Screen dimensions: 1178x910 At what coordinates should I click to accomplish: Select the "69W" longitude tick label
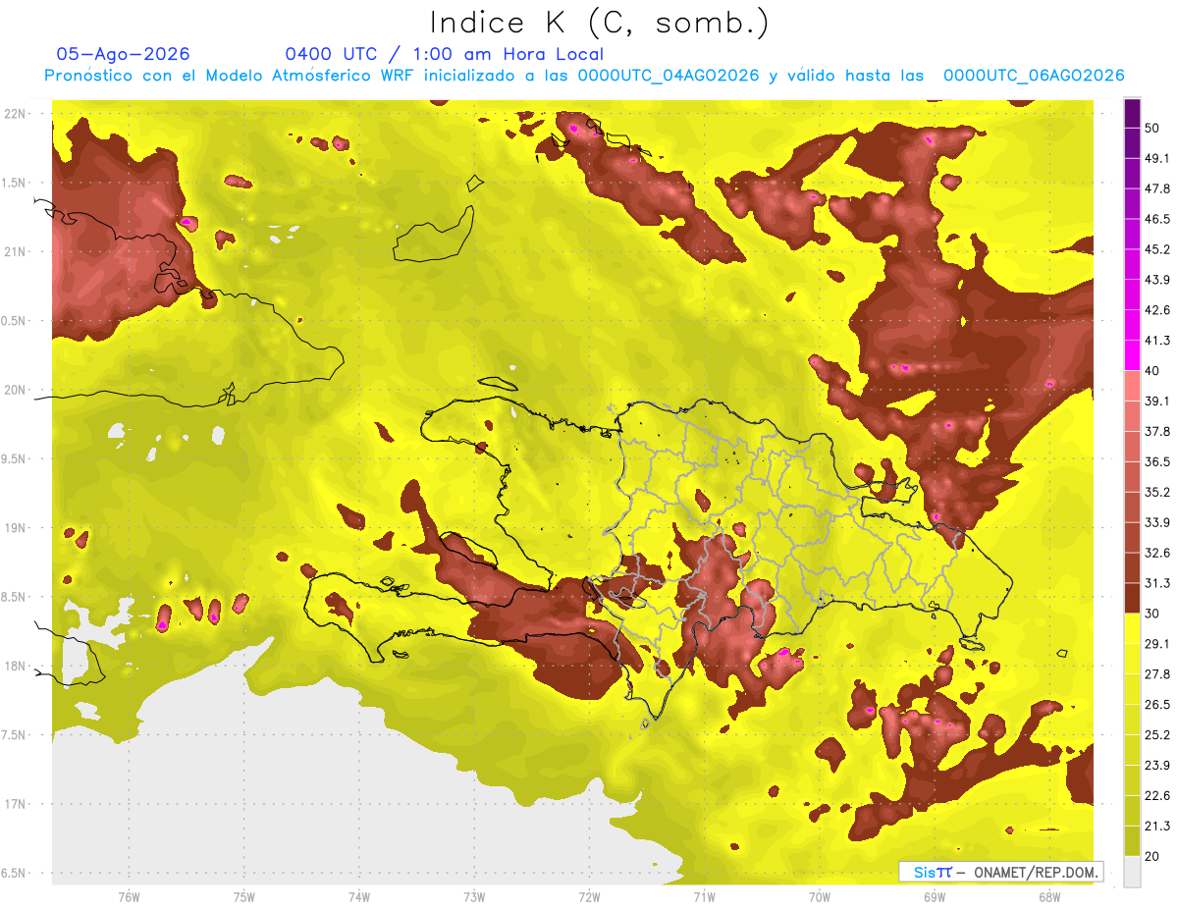pyautogui.click(x=934, y=897)
